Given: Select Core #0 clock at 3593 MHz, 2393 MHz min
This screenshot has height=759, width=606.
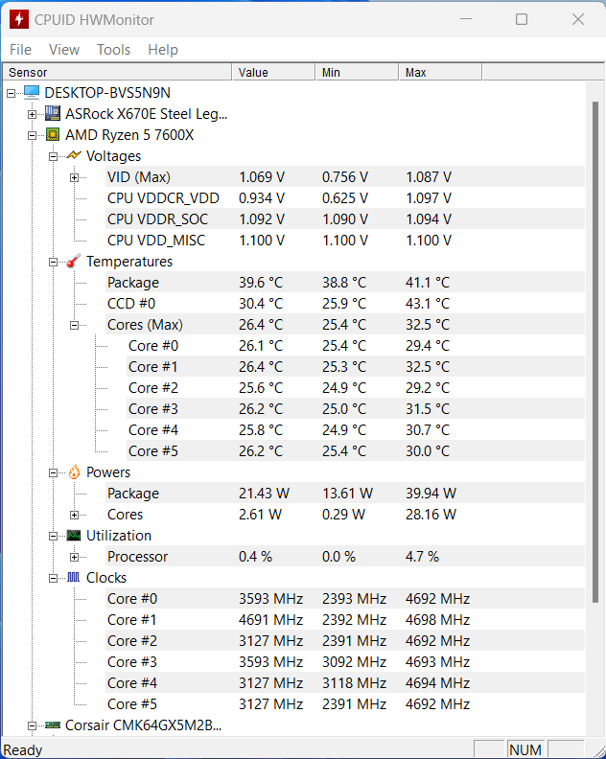Looking at the screenshot, I should [345, 599].
